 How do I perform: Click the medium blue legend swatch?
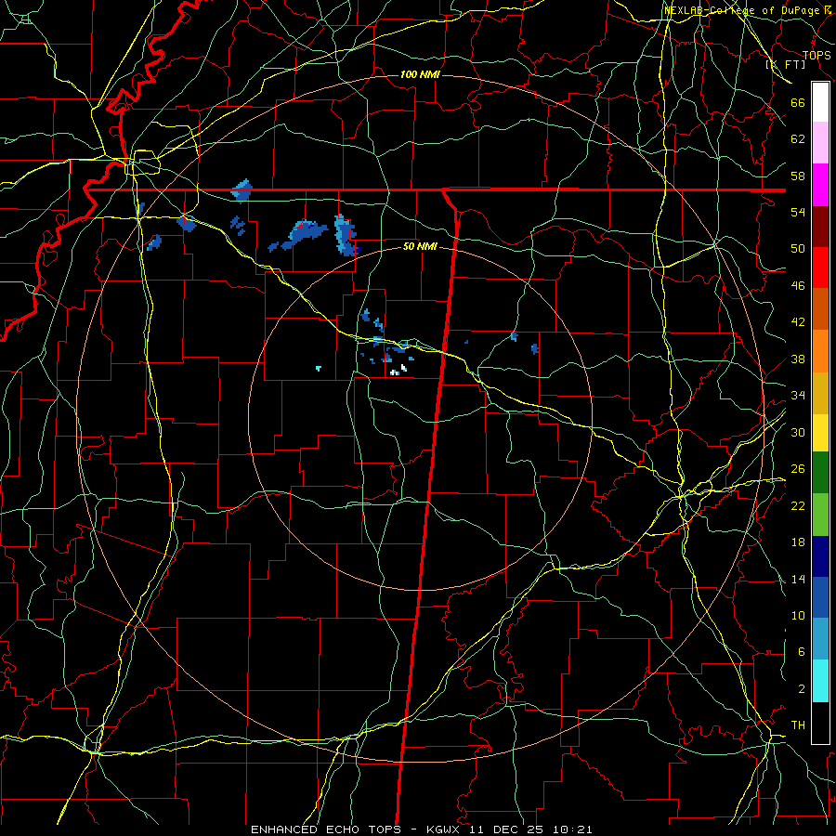[820, 597]
